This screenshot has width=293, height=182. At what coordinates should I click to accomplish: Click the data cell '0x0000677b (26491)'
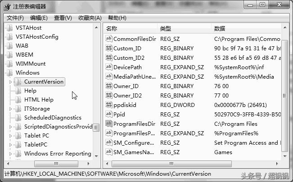click(x=240, y=105)
